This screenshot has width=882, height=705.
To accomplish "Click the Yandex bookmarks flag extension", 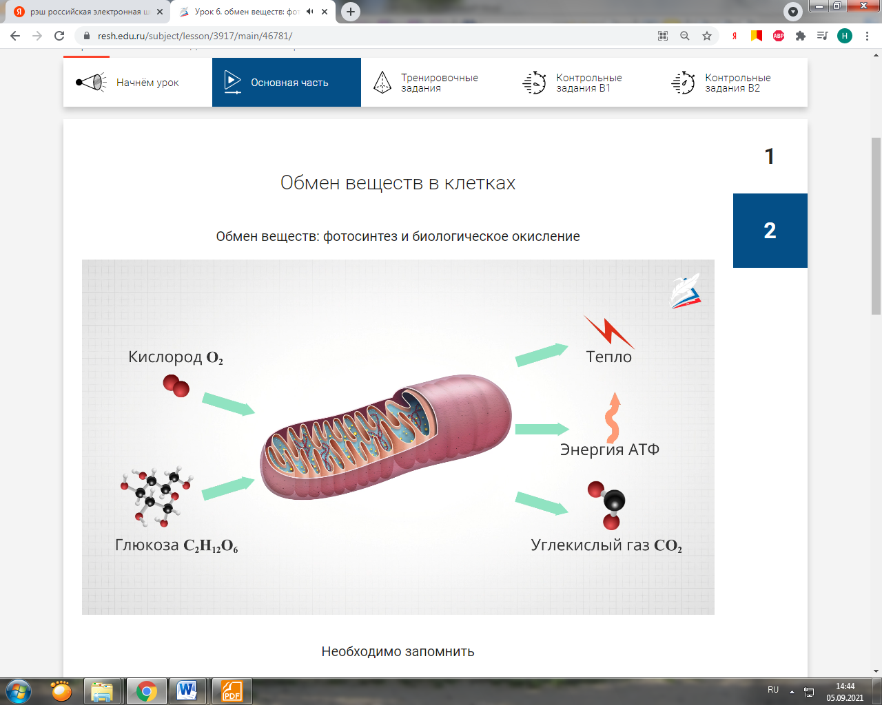I will pyautogui.click(x=757, y=36).
